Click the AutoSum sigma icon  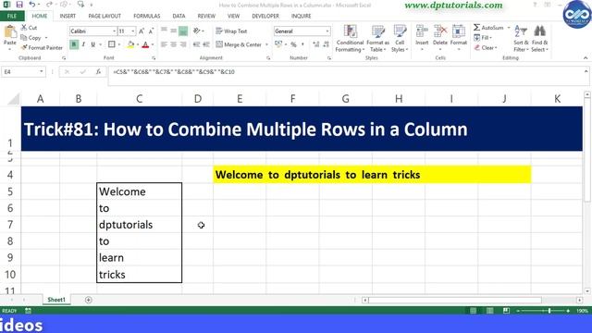click(477, 28)
